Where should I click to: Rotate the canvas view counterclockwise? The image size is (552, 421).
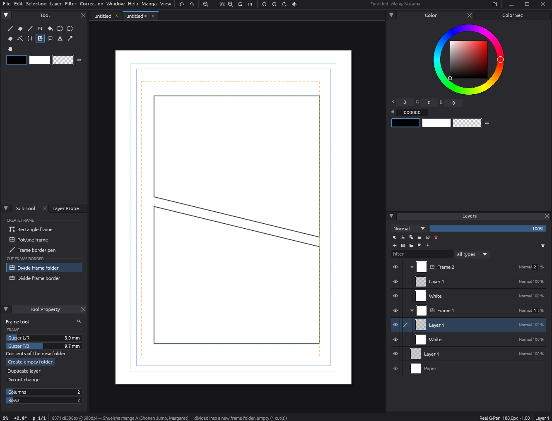[264, 4]
